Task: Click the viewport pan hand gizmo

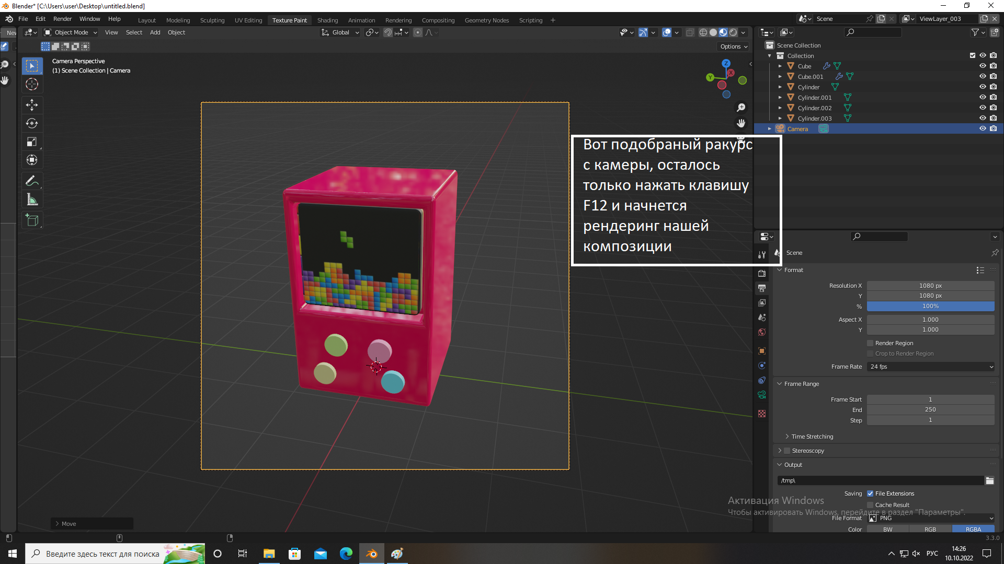Action: (x=741, y=123)
